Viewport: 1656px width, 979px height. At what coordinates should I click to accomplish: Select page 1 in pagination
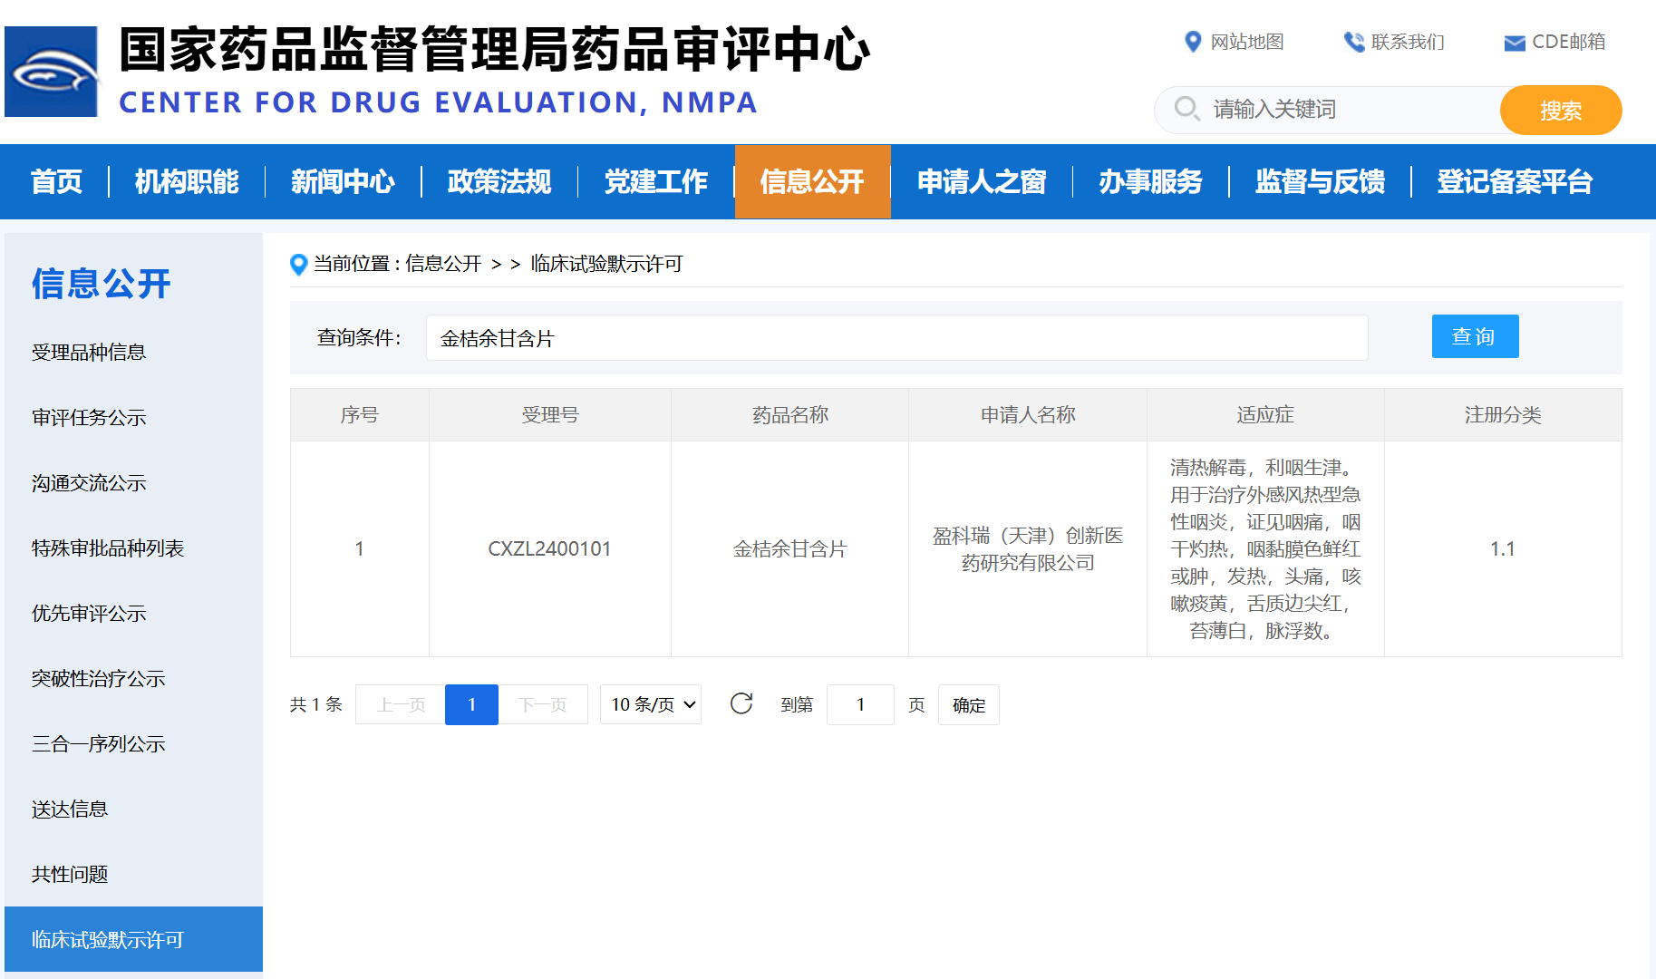point(471,704)
